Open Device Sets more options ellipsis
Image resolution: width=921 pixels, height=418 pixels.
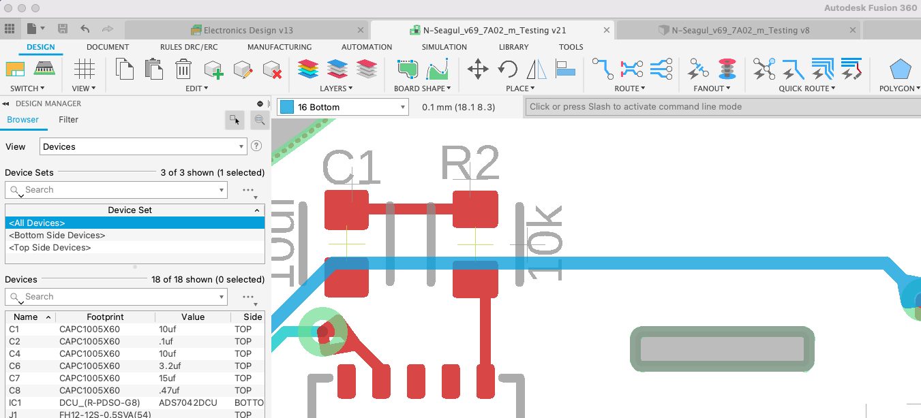pos(248,190)
